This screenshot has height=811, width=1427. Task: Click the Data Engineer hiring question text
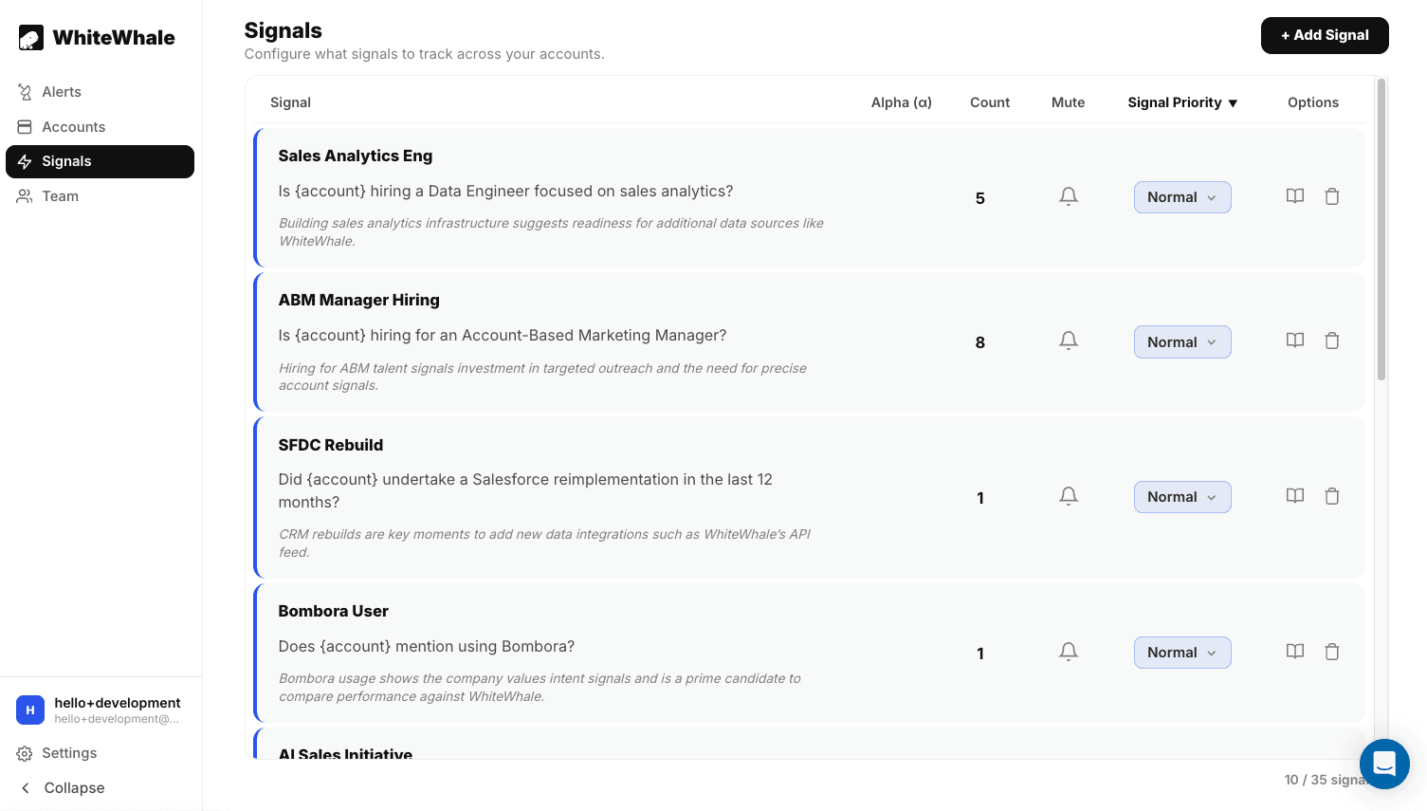pyautogui.click(x=506, y=192)
